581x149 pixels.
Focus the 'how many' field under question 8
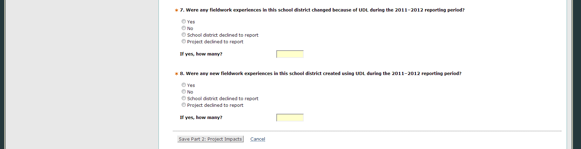[x=290, y=118]
